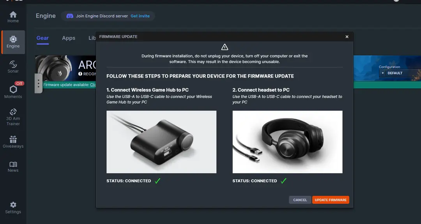Go to Home in sidebar
This screenshot has height=224, width=421.
(x=13, y=17)
